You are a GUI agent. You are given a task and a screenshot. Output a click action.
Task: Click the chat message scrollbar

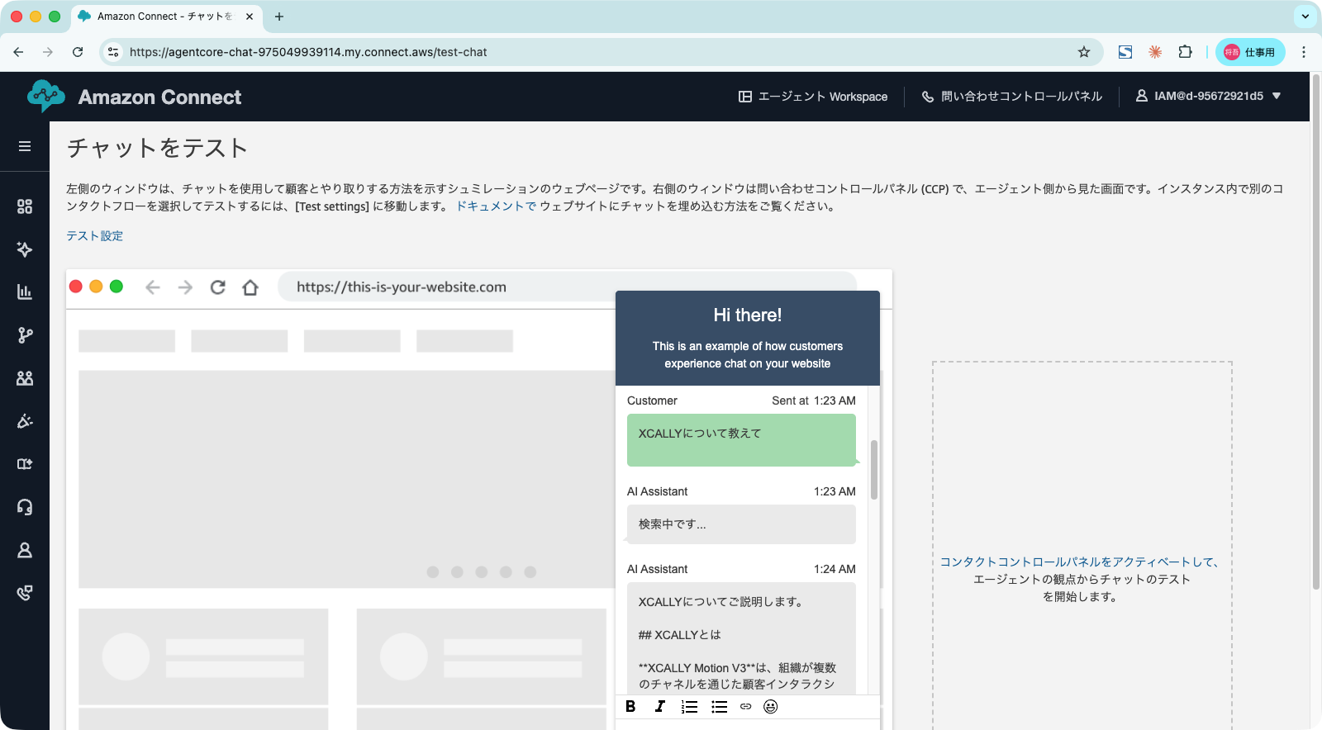[x=874, y=470]
